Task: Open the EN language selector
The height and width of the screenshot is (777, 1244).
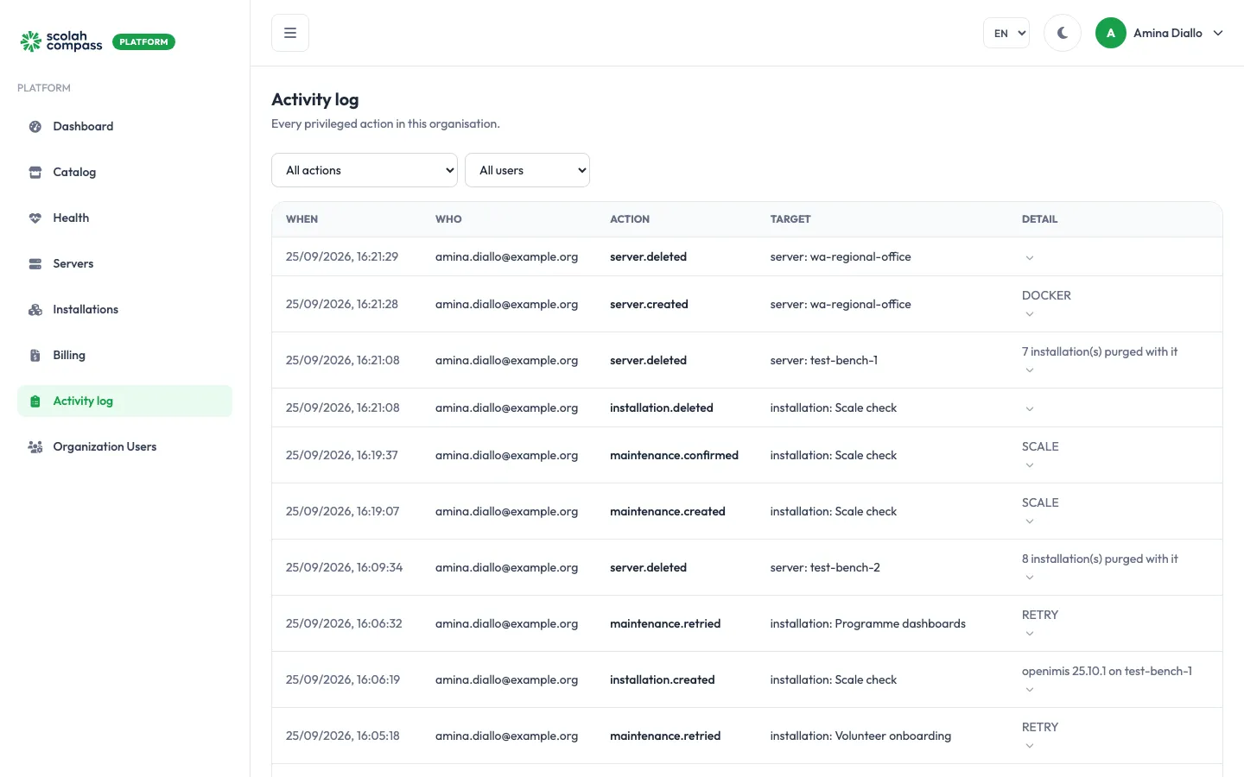Action: [x=1006, y=33]
